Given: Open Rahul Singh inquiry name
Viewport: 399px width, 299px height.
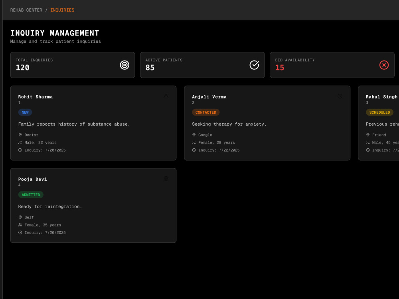Looking at the screenshot, I should click(381, 97).
